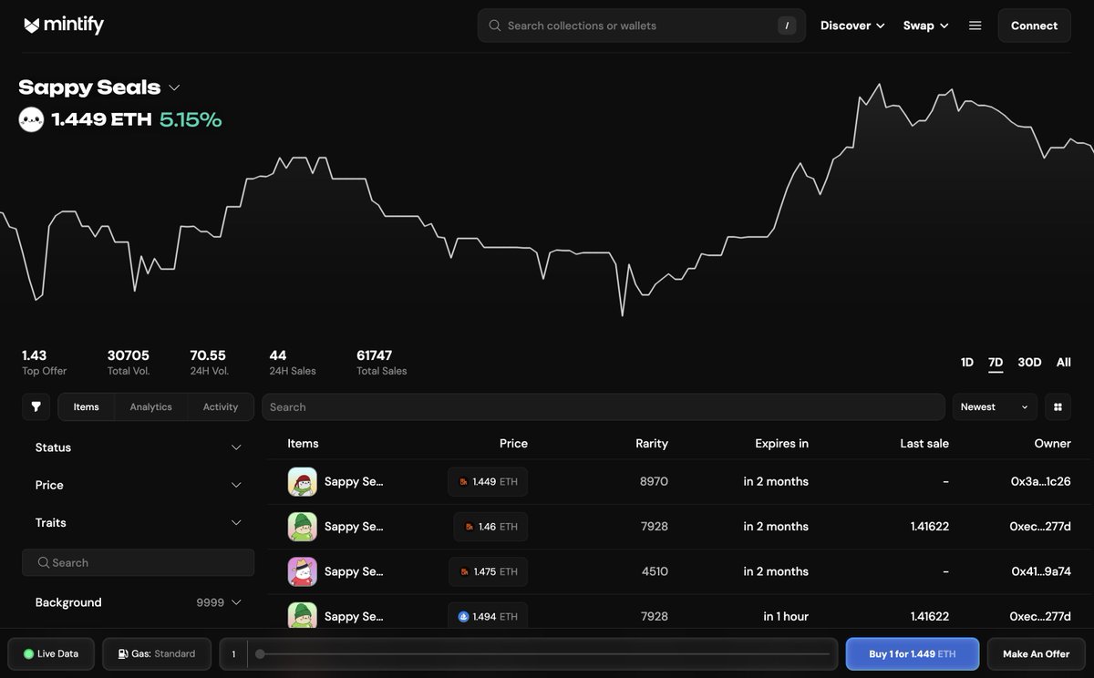The height and width of the screenshot is (678, 1094).
Task: Open the Newest sort dropdown
Action: pos(996,406)
